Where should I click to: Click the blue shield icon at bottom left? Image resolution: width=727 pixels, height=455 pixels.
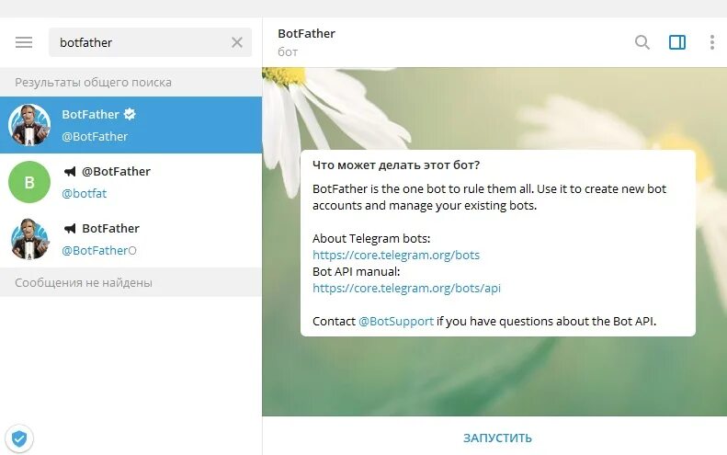pos(19,438)
